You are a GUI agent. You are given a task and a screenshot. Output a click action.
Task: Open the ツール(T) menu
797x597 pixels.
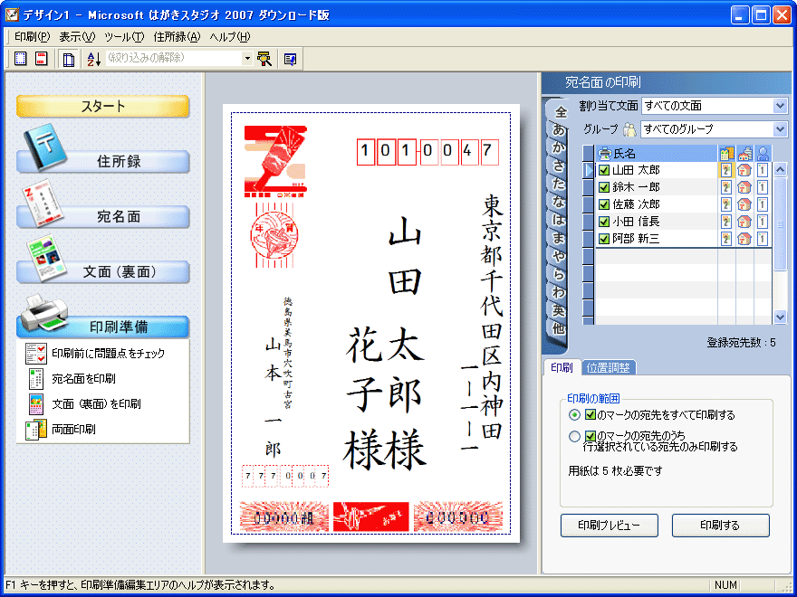[124, 37]
